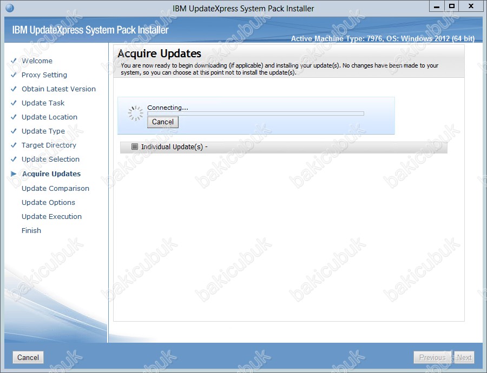Click the checkmark icon beside Proxy Setting
The width and height of the screenshot is (487, 373).
point(14,75)
